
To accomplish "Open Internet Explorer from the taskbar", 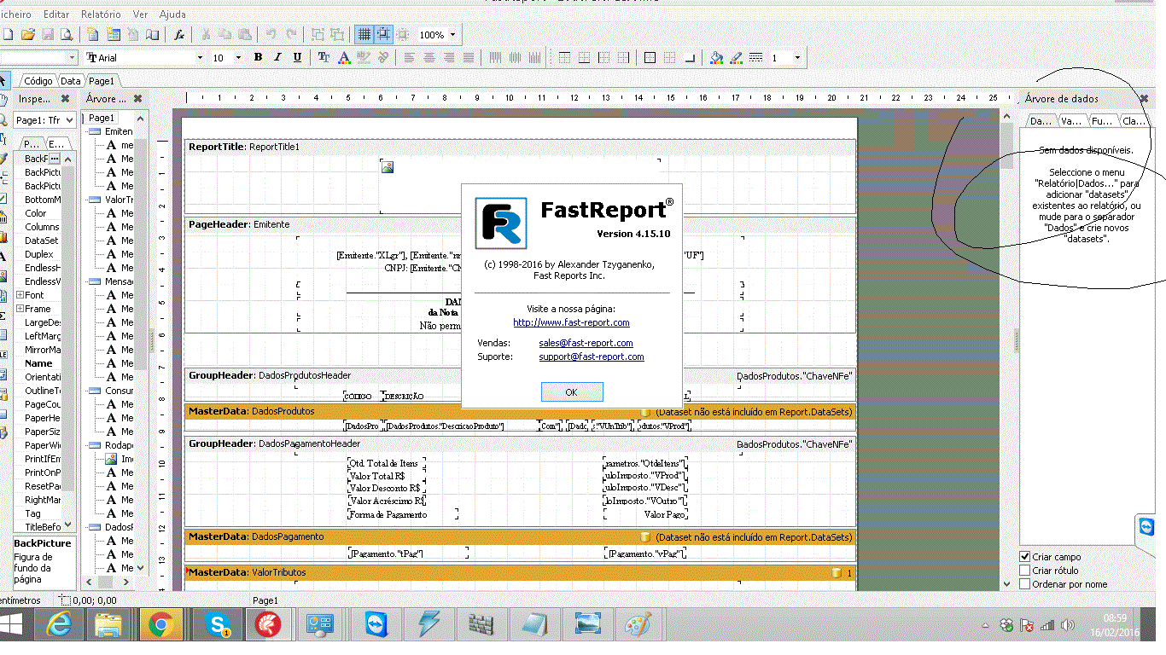I will (x=60, y=625).
